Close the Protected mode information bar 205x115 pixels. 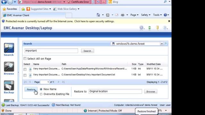tap(169, 21)
